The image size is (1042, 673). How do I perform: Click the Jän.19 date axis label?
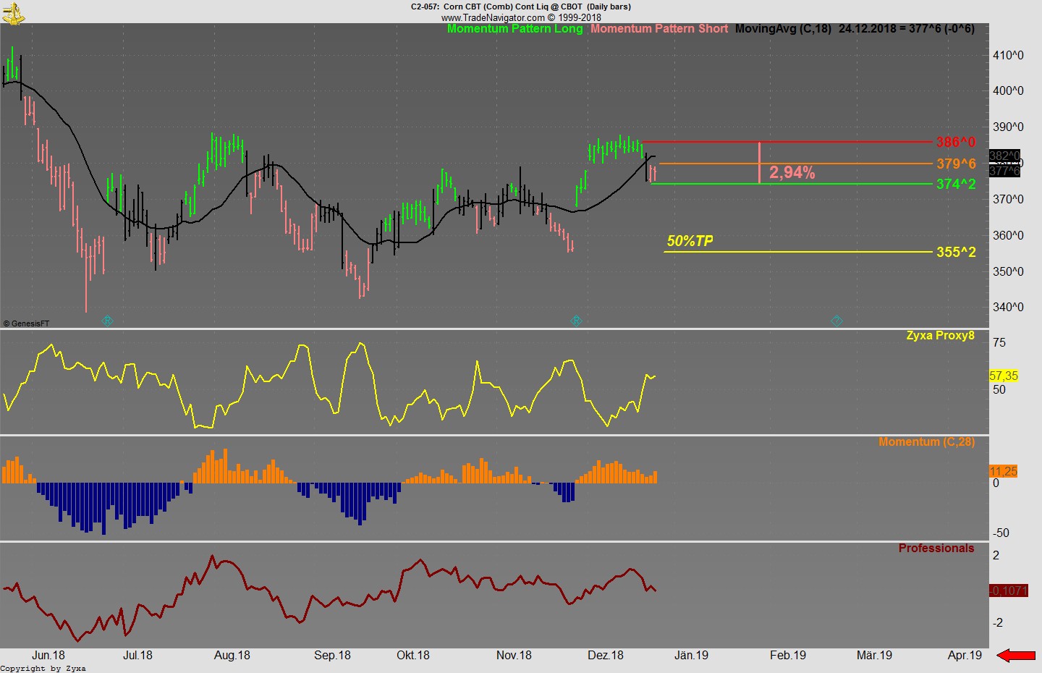692,656
